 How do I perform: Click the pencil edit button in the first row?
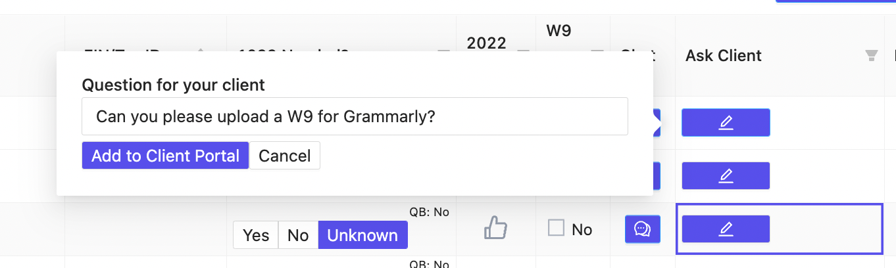click(x=726, y=122)
